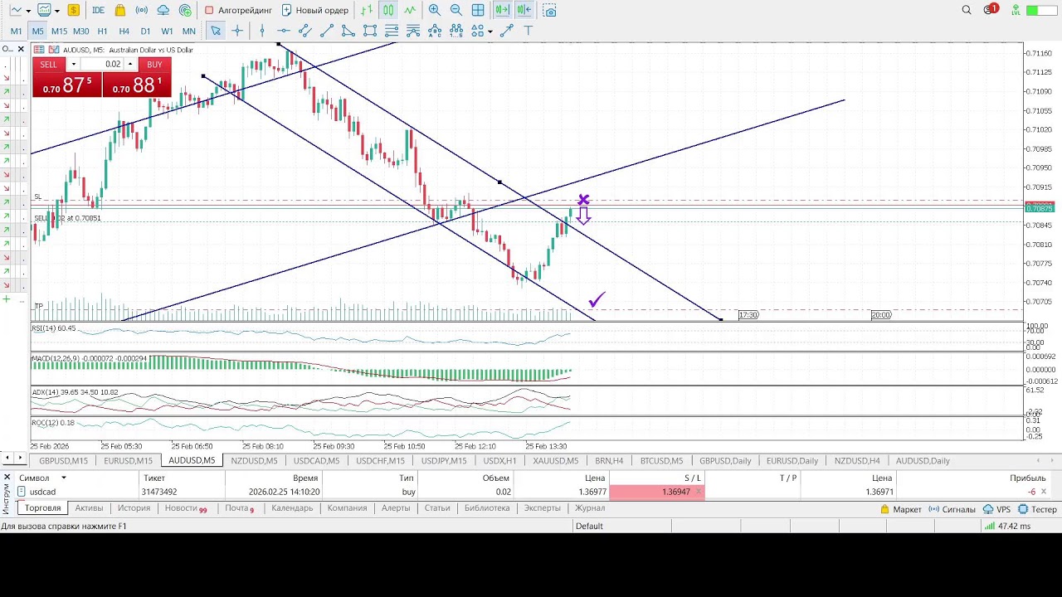Open the История tab
Image resolution: width=1062 pixels, height=597 pixels.
point(134,507)
